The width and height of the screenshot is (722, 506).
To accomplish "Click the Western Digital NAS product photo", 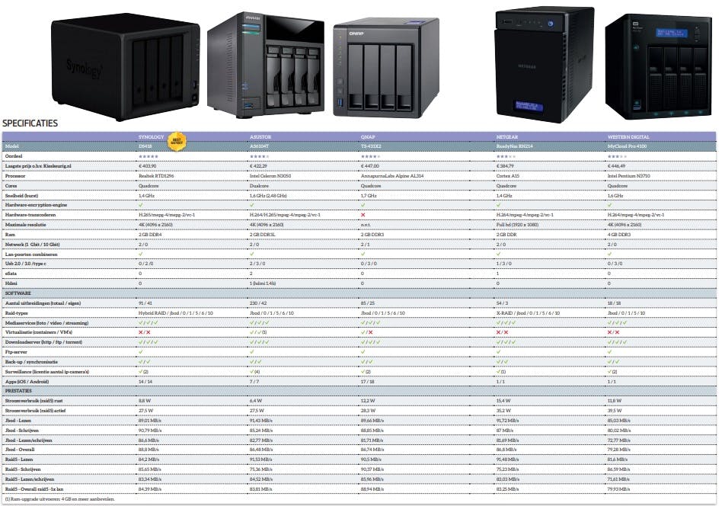I will point(659,66).
